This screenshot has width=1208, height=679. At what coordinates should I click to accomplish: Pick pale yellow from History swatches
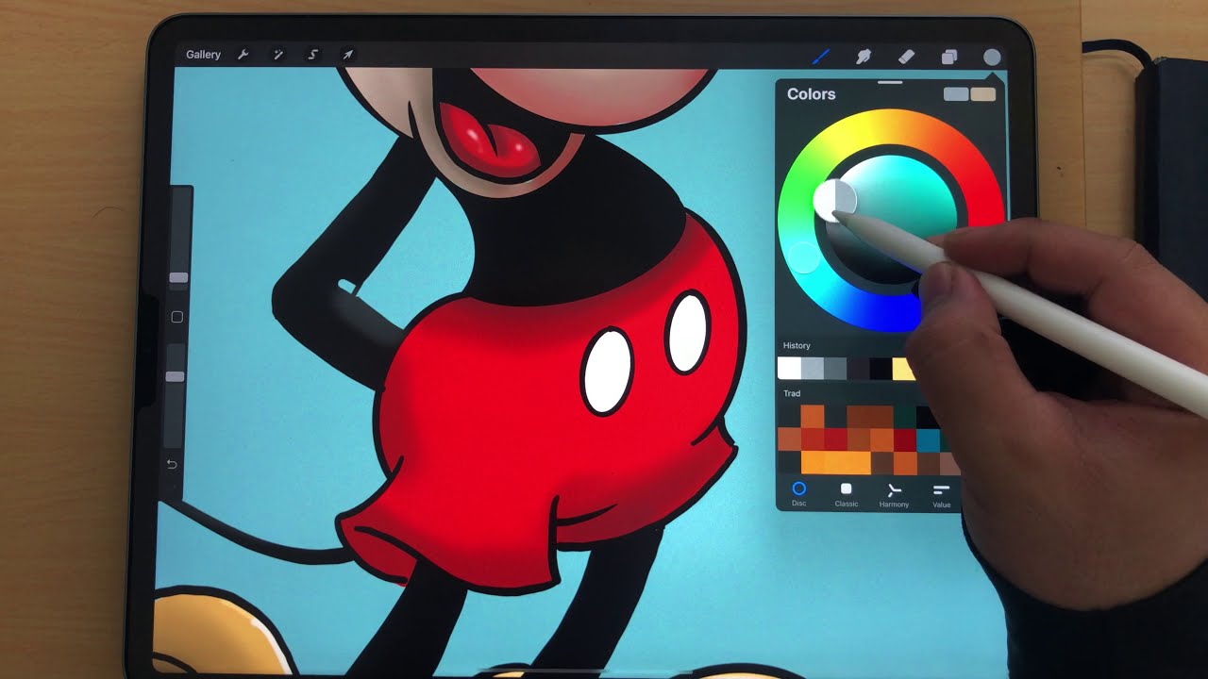click(x=903, y=369)
